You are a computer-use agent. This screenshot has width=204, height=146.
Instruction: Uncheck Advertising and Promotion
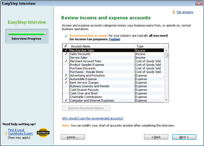(66, 75)
